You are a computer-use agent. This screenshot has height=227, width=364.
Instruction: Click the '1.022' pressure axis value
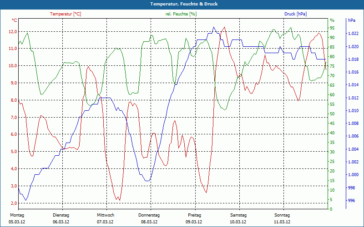pyautogui.click(x=353, y=34)
